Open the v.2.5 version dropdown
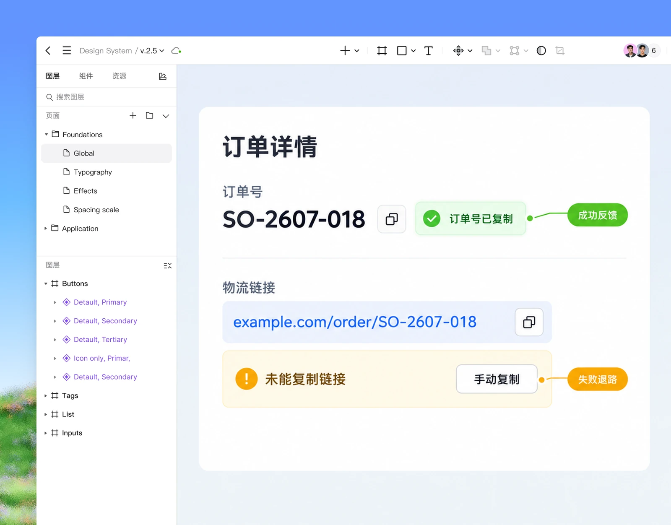The width and height of the screenshot is (671, 525). (x=152, y=51)
